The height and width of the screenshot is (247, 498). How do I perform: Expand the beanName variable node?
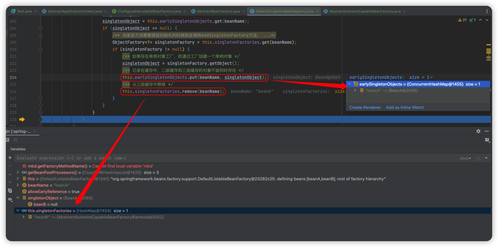click(x=18, y=185)
